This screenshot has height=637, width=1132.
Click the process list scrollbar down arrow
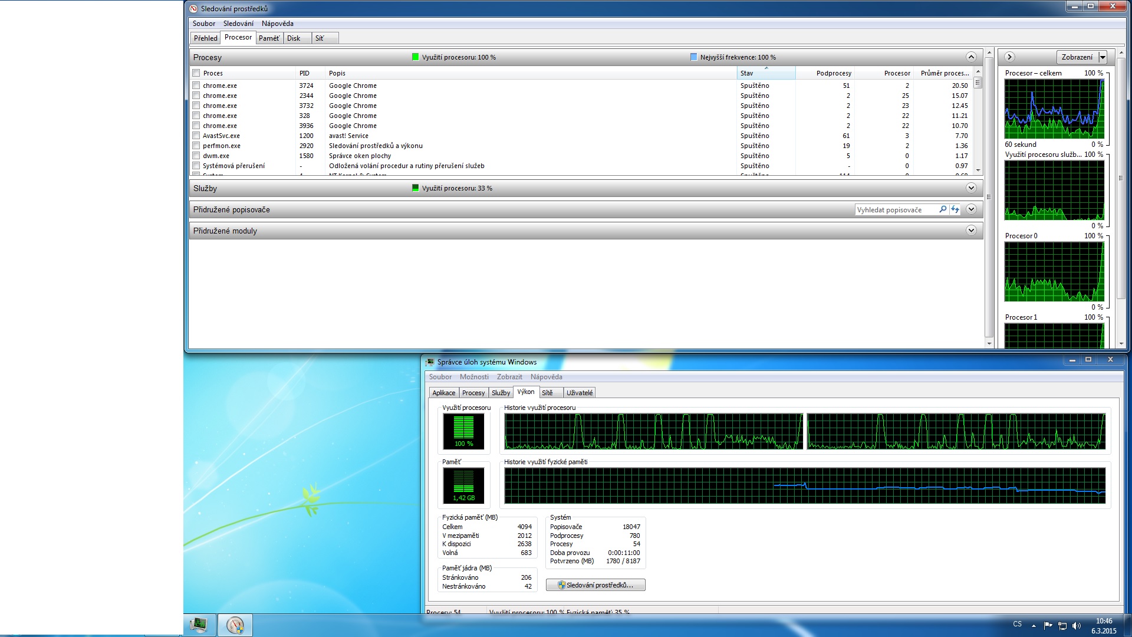point(978,170)
